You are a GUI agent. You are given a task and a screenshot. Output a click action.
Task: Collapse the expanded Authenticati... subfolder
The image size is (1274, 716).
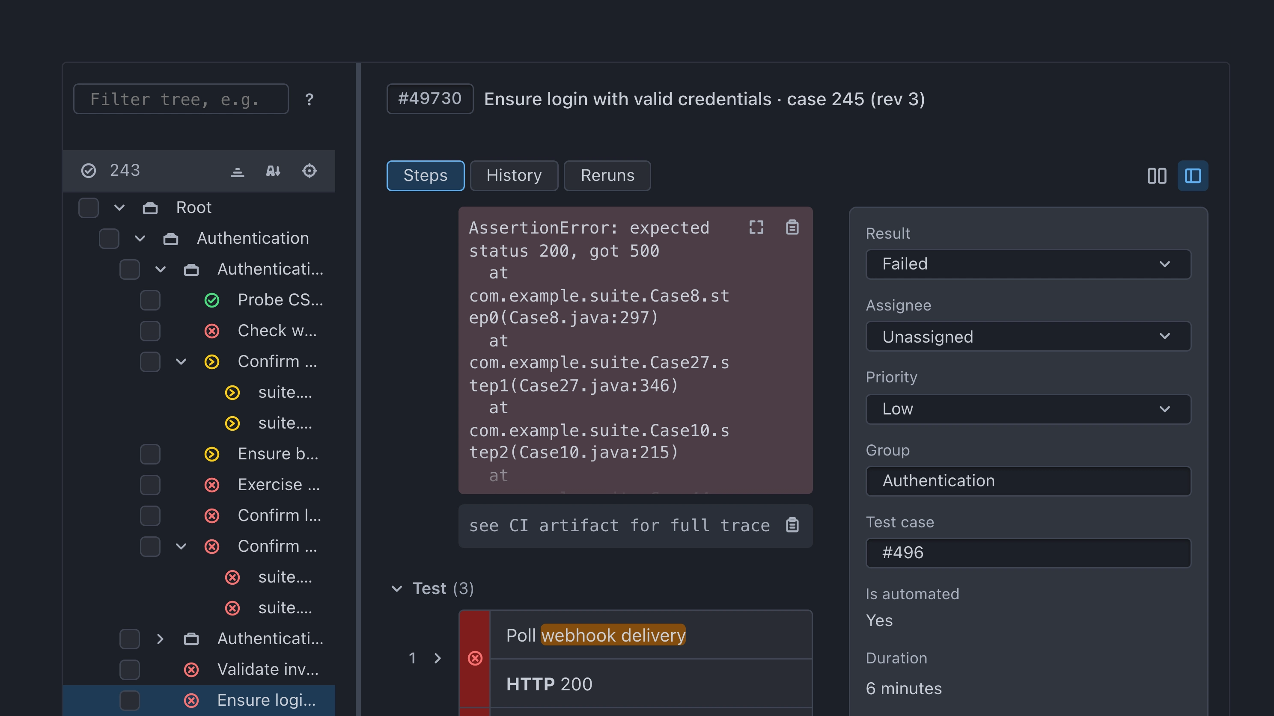(160, 269)
